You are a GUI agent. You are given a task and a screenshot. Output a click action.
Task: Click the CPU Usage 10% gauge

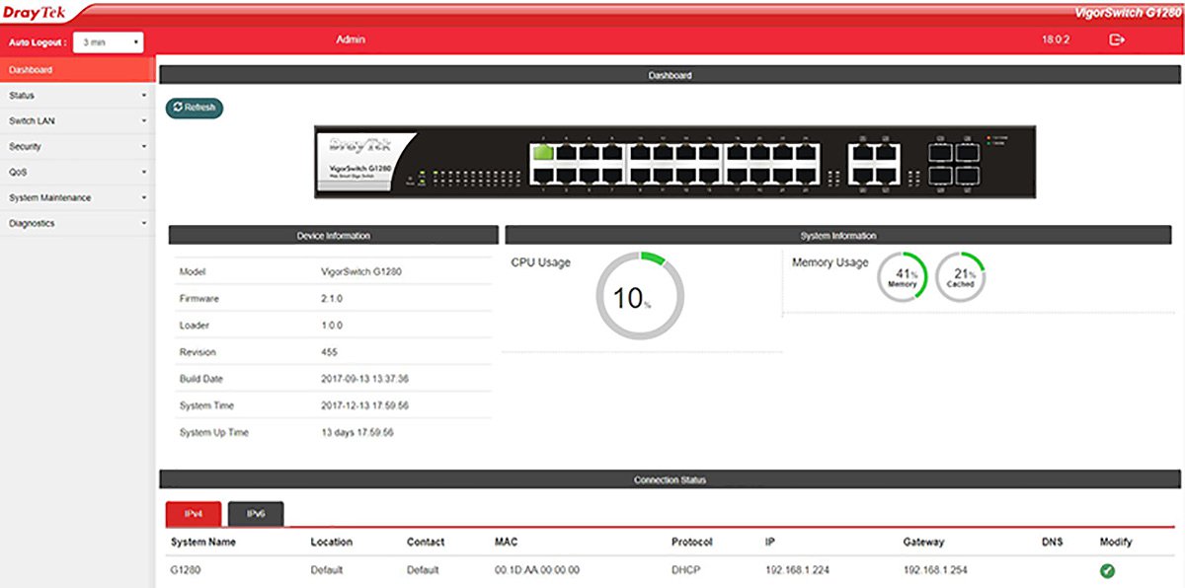click(640, 296)
